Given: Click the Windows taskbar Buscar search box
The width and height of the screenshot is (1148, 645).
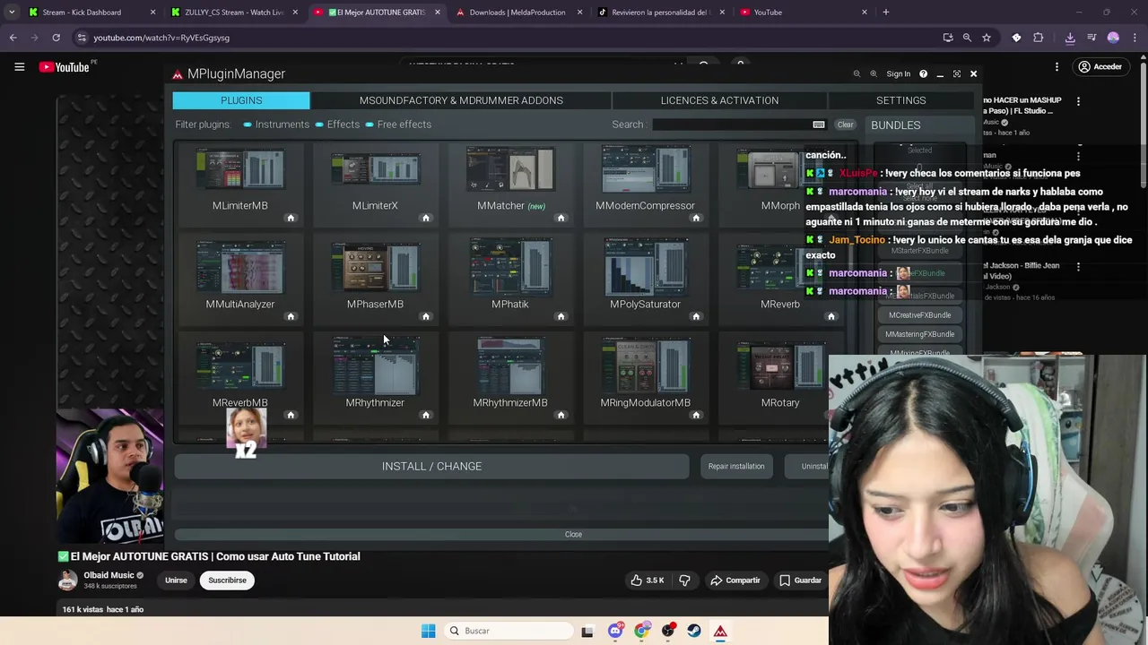Looking at the screenshot, I should tap(509, 631).
